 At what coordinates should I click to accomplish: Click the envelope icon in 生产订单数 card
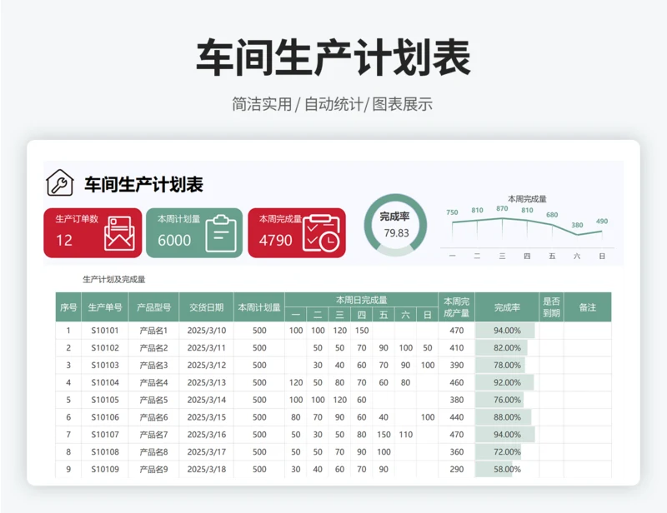[119, 233]
